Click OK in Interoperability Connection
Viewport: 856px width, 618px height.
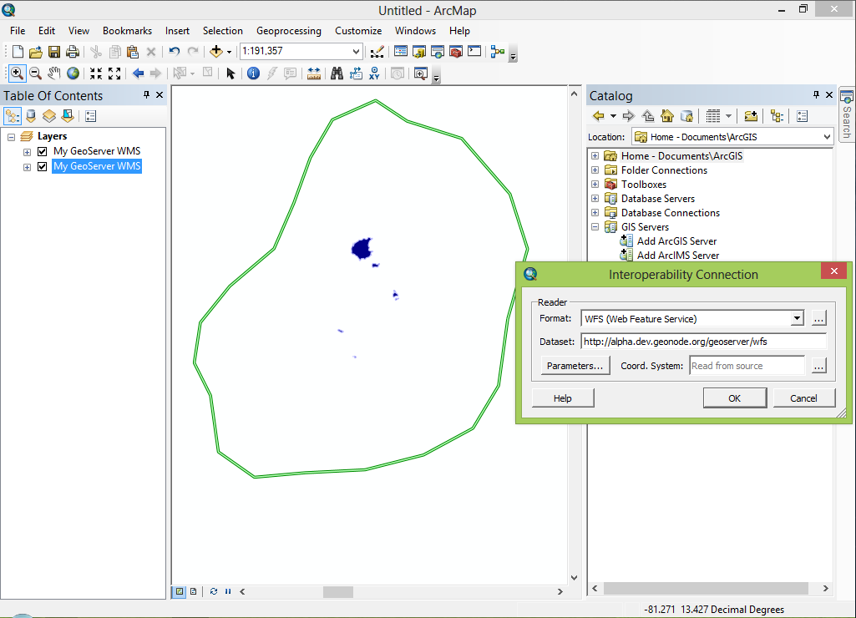(x=735, y=398)
